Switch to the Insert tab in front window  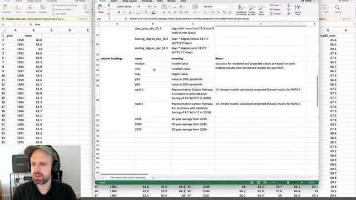tap(114, 1)
